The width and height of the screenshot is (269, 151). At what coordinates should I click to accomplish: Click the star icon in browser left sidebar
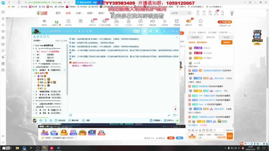tap(3, 19)
